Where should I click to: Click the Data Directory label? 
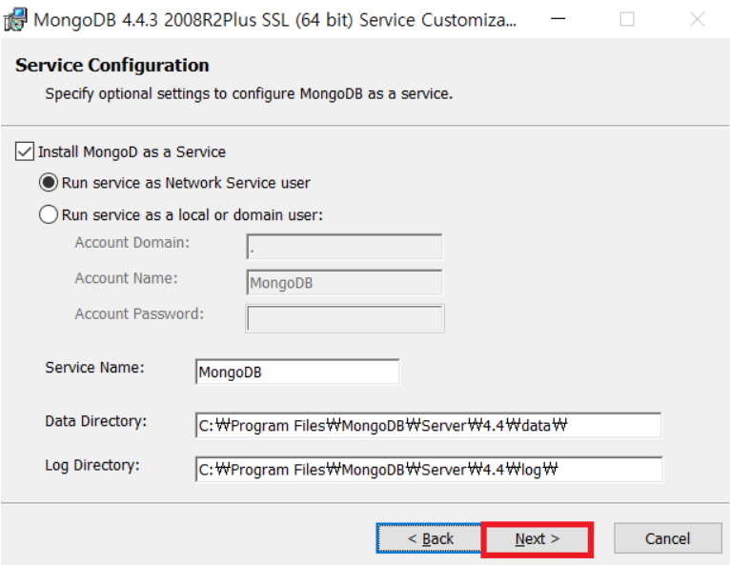pos(96,421)
